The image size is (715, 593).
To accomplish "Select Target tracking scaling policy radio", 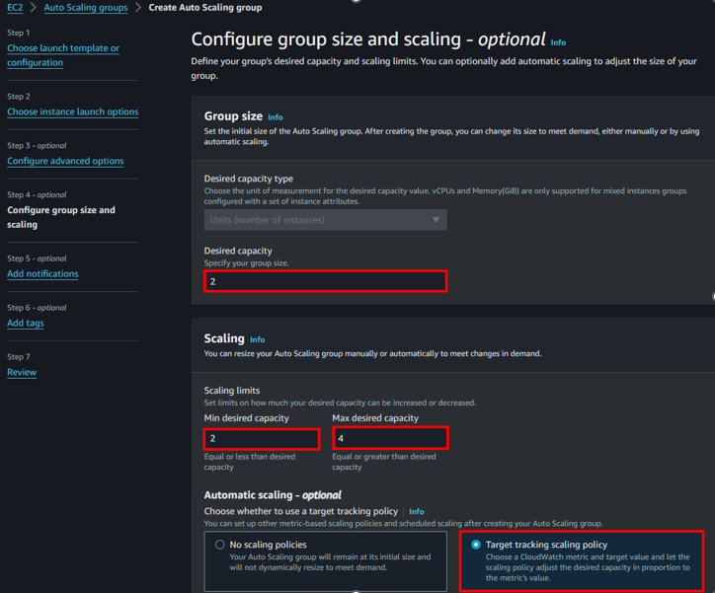I will [x=476, y=545].
